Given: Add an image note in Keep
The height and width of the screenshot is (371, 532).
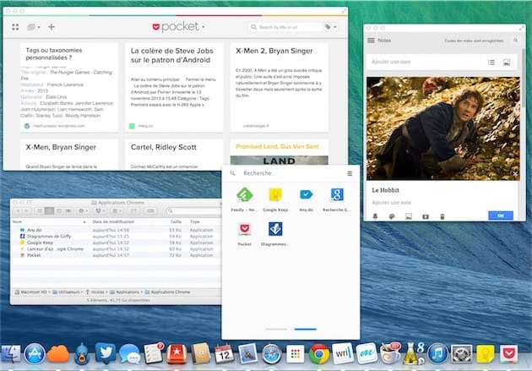Looking at the screenshot, I should tap(507, 63).
